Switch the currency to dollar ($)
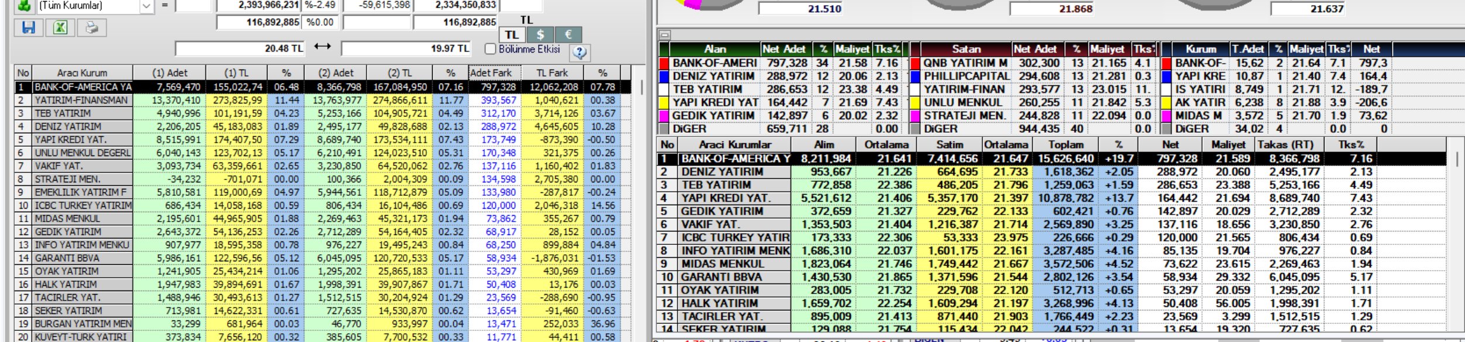The width and height of the screenshot is (1465, 342). (x=540, y=34)
